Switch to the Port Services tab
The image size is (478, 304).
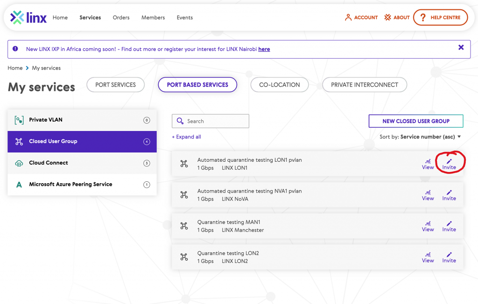(x=116, y=85)
